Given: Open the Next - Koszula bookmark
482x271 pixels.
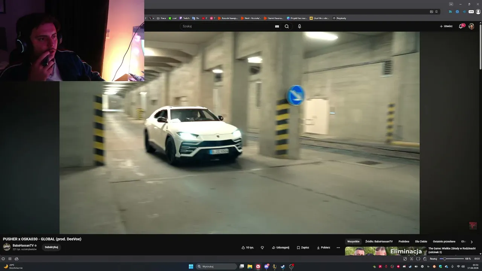Looking at the screenshot, I should point(251,18).
